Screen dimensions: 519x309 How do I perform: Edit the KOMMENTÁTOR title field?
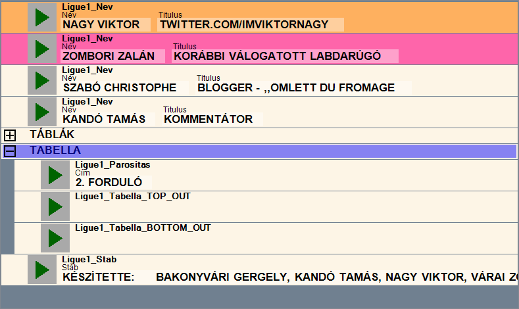212,120
